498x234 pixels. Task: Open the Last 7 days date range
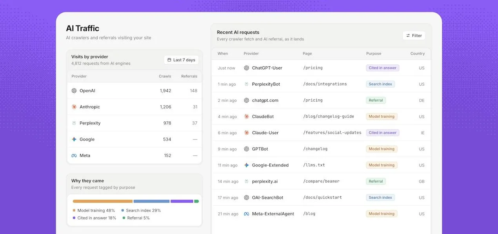(x=181, y=60)
